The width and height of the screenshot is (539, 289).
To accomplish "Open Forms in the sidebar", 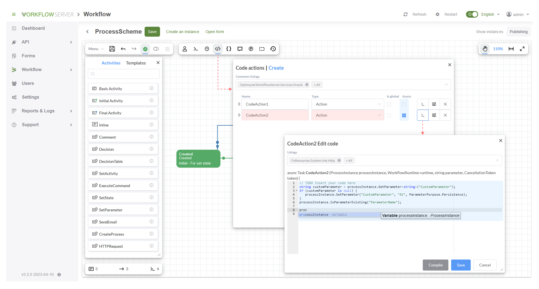I will pos(28,56).
